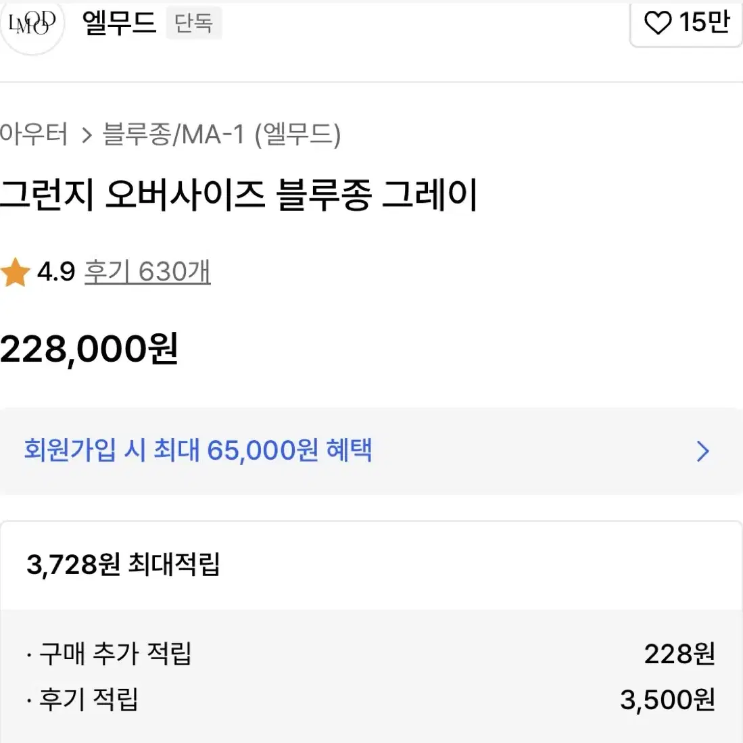Expand the 3,728원 최대적립 section

click(371, 565)
